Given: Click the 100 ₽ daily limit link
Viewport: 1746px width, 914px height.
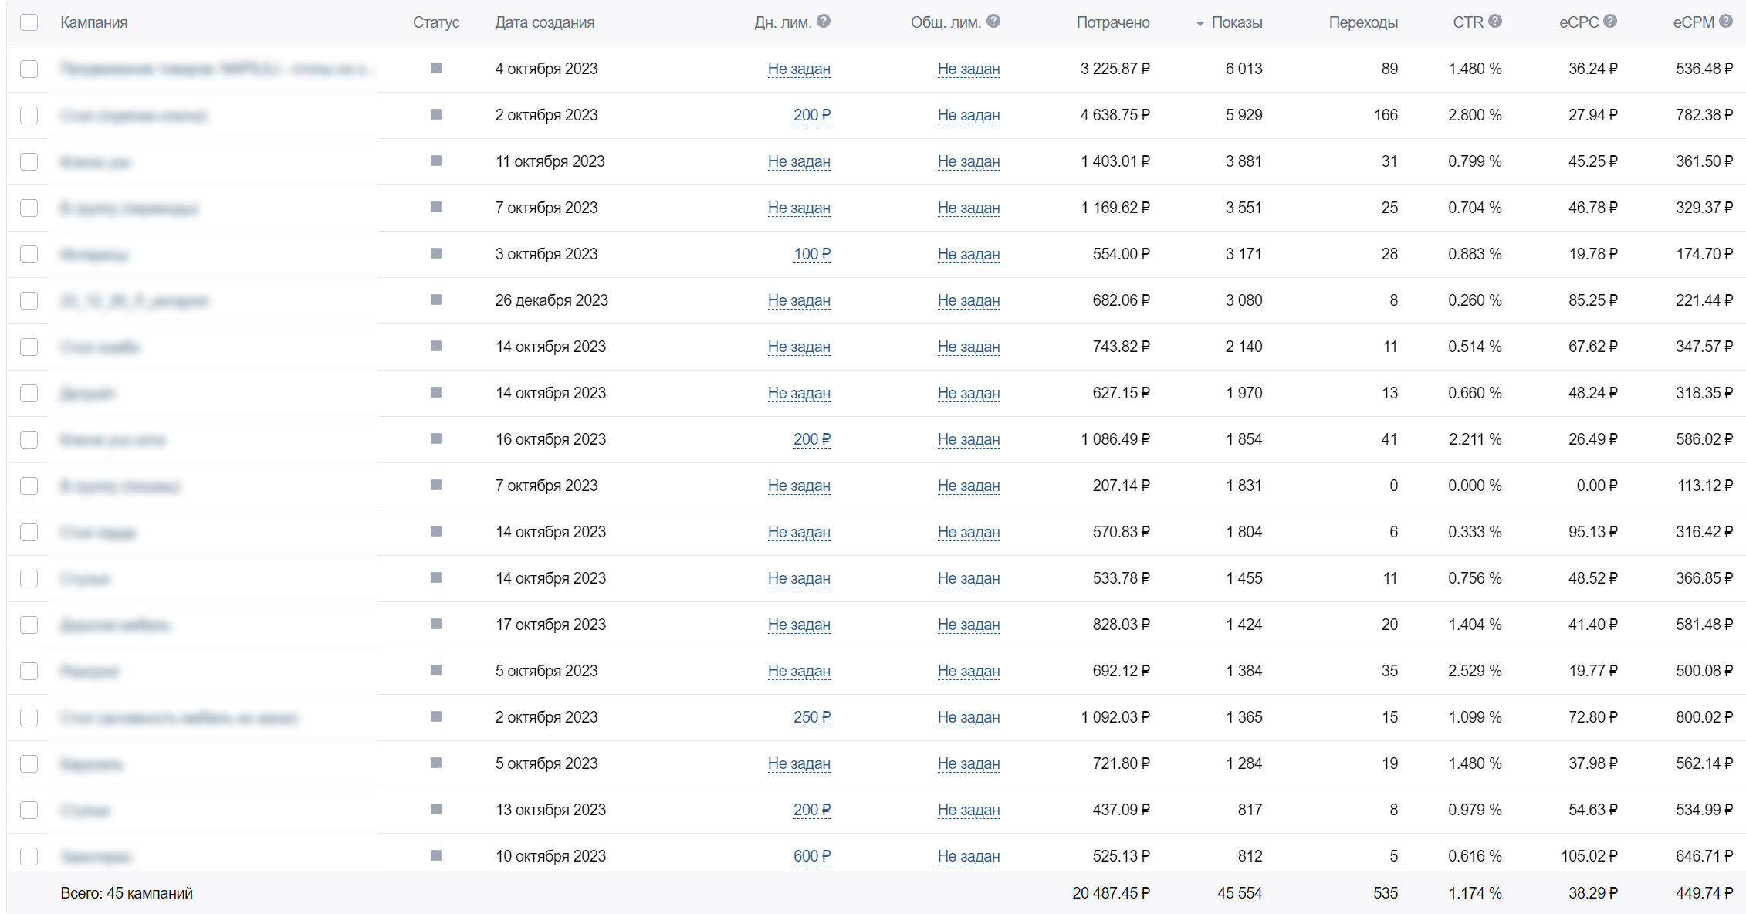Looking at the screenshot, I should 811,254.
